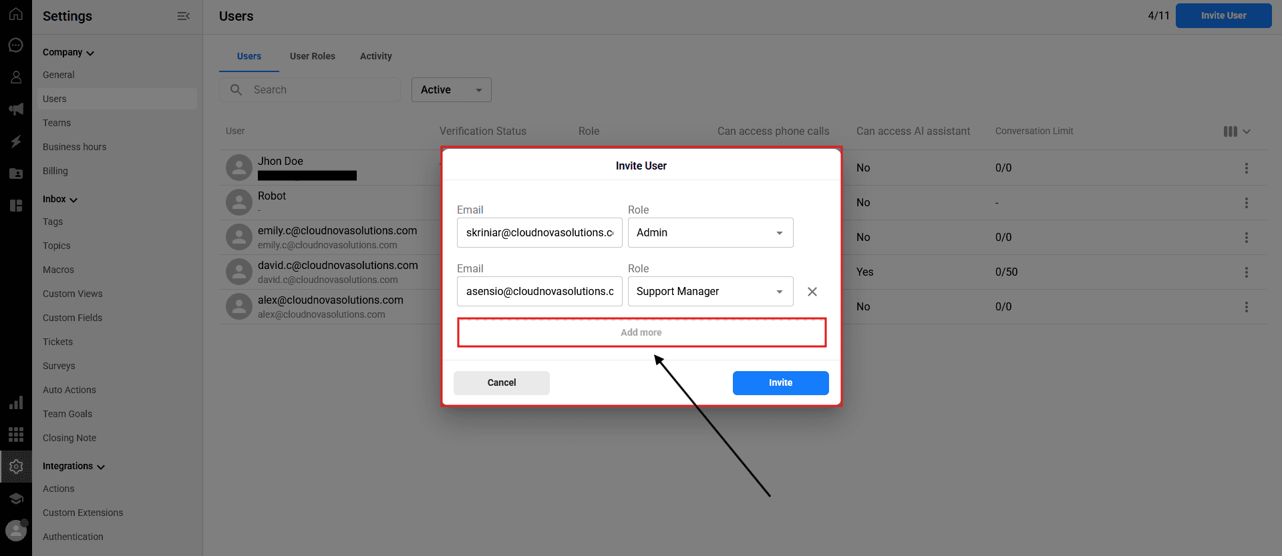Click the search magnifier icon
The image size is (1282, 556).
[236, 89]
